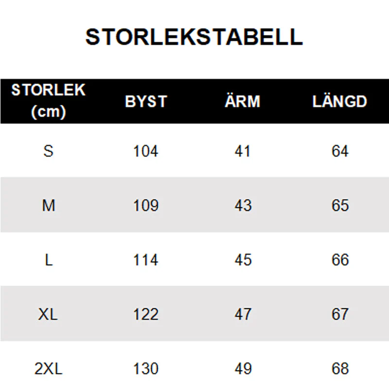Click bust value 130 for size 2XL
The height and width of the screenshot is (389, 389).
coord(146,369)
